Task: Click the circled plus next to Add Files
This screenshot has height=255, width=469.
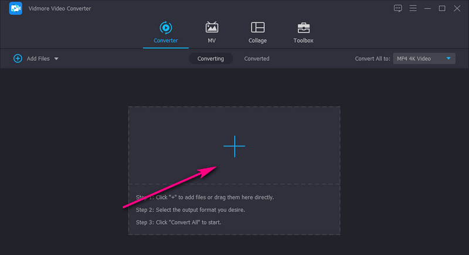Action: [18, 58]
